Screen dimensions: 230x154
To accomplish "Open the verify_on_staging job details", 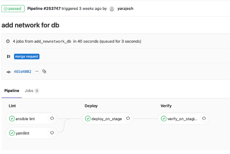I will (x=182, y=119).
